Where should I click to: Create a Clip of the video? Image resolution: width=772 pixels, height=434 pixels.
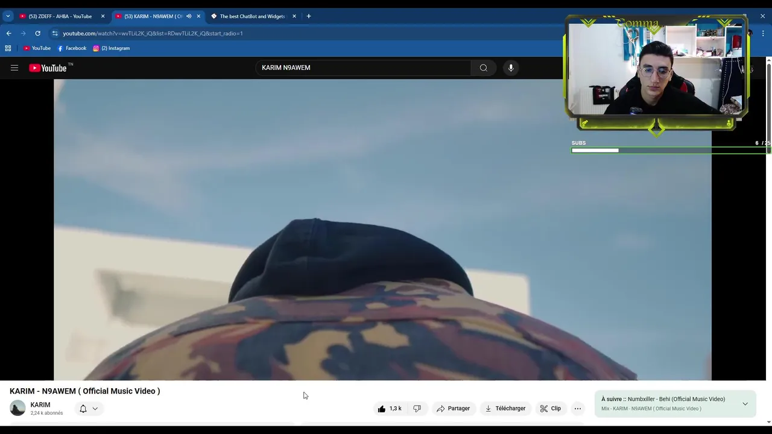tap(551, 409)
